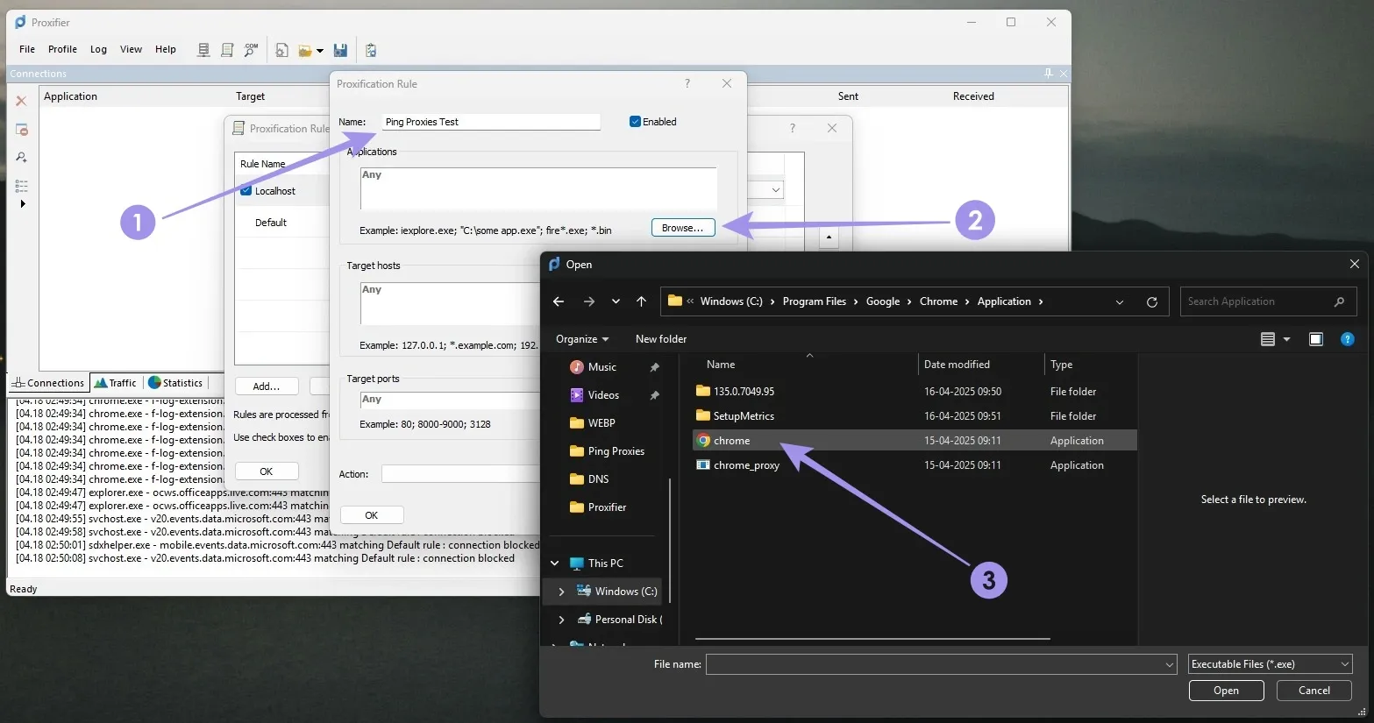Image resolution: width=1374 pixels, height=723 pixels.
Task: Click the new profile toolbar icon
Action: [281, 50]
